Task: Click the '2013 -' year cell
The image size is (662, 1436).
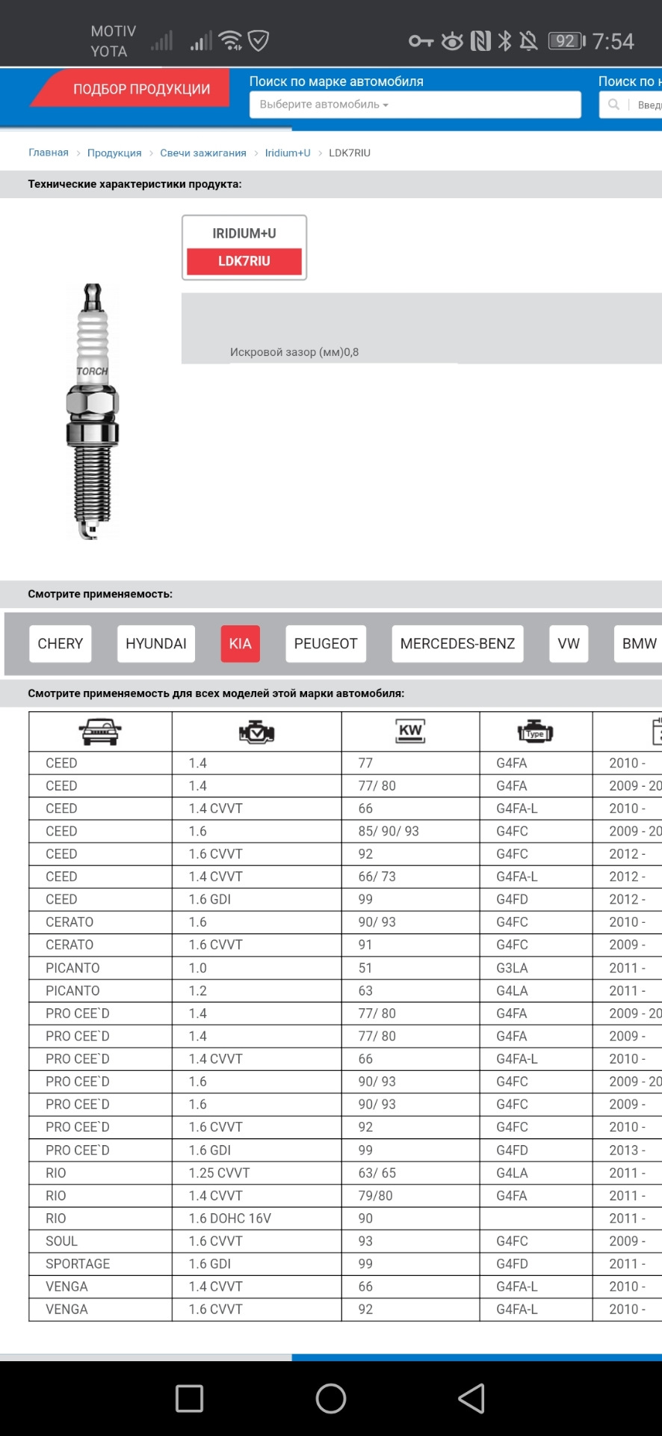Action: 628,1150
